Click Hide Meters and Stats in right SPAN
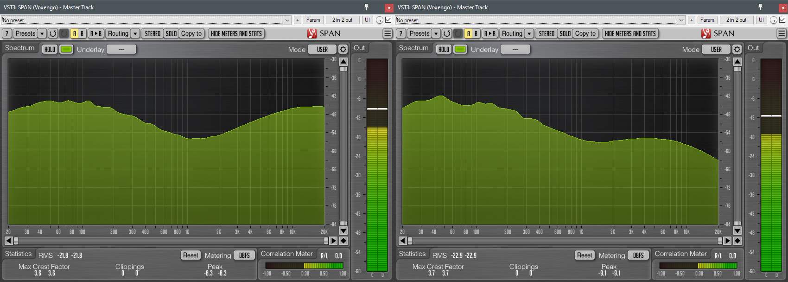This screenshot has width=788, height=282. [x=630, y=33]
